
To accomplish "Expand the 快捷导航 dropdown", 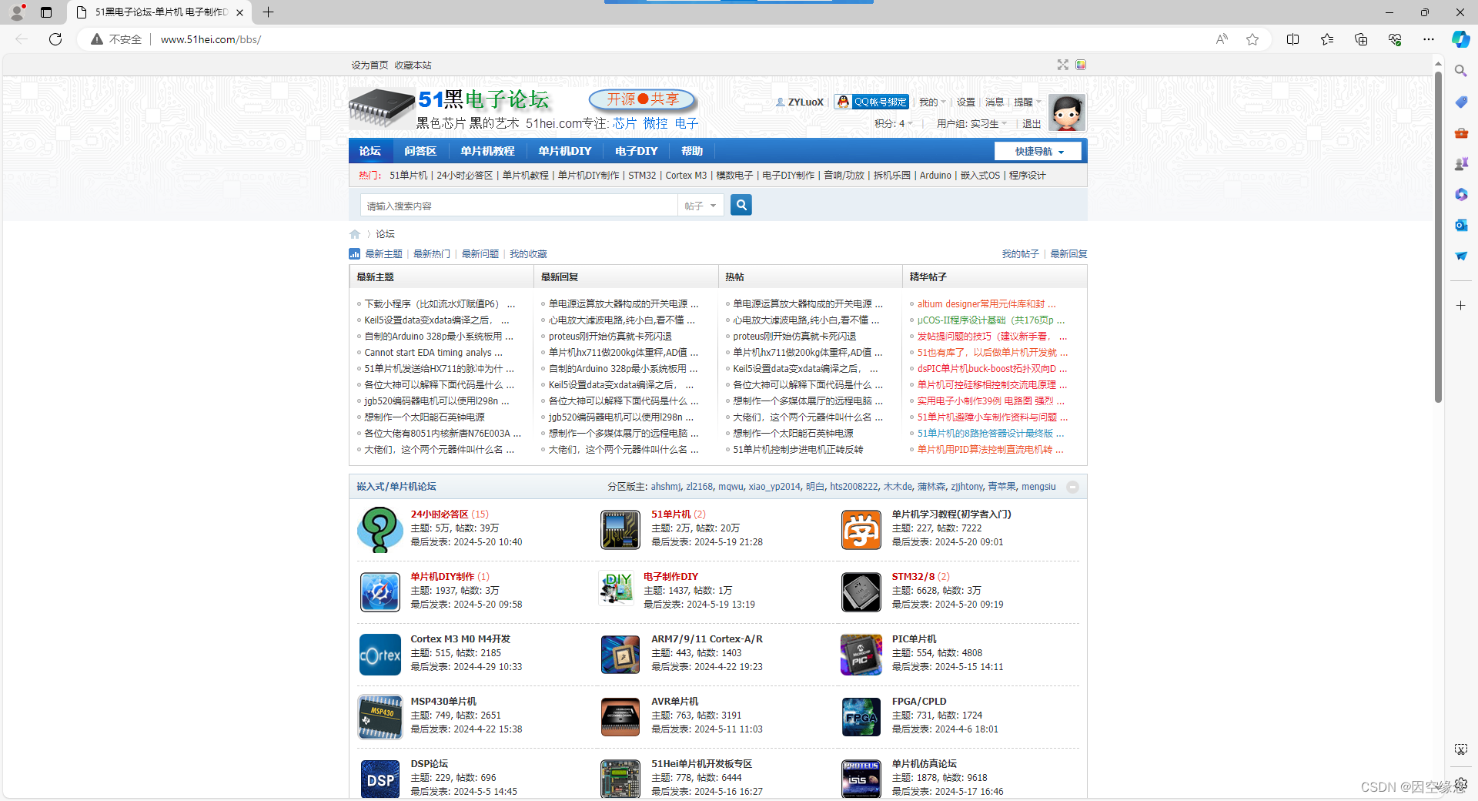I will tap(1038, 152).
